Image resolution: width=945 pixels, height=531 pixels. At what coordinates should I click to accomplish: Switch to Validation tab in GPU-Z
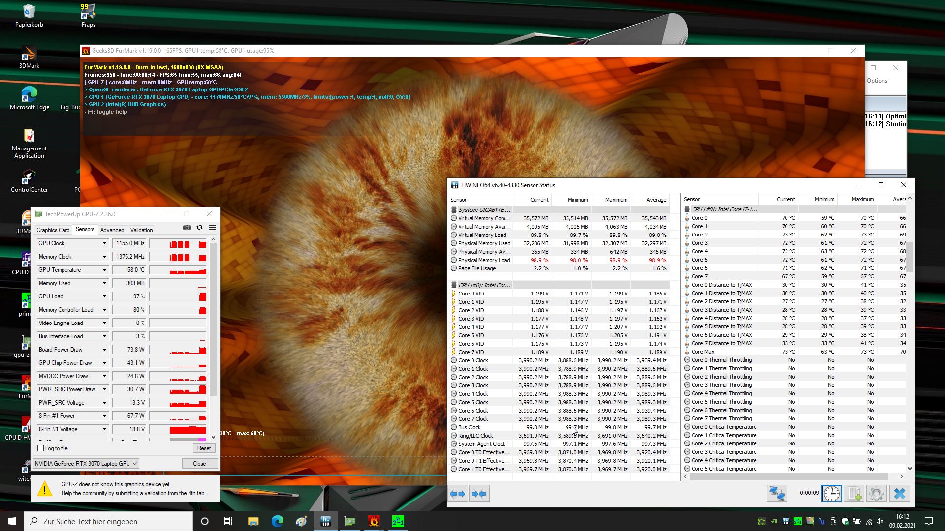coord(141,230)
